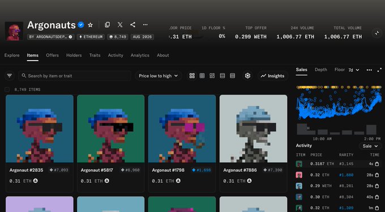The height and width of the screenshot is (212, 385).
Task: Select the Sales chart tab
Action: point(302,70)
